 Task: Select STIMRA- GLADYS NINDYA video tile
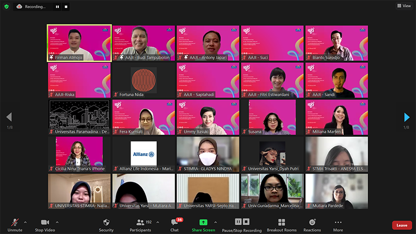pyautogui.click(x=208, y=154)
